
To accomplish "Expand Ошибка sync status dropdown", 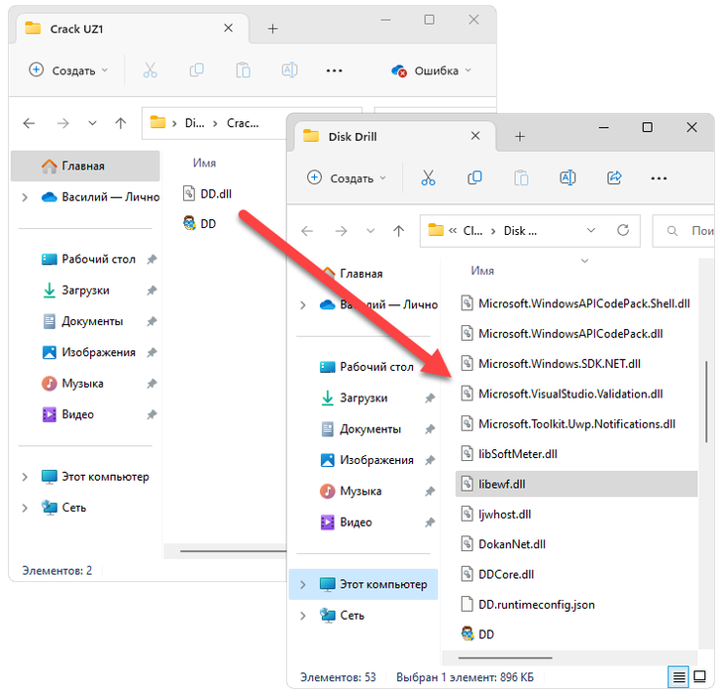I will click(468, 70).
